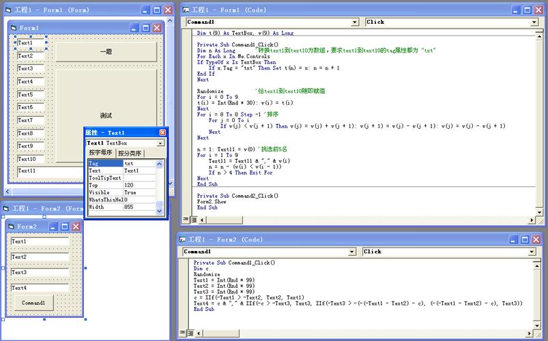The image size is (548, 341).
Task: Click the 测试 button on Form1
Action: [106, 116]
